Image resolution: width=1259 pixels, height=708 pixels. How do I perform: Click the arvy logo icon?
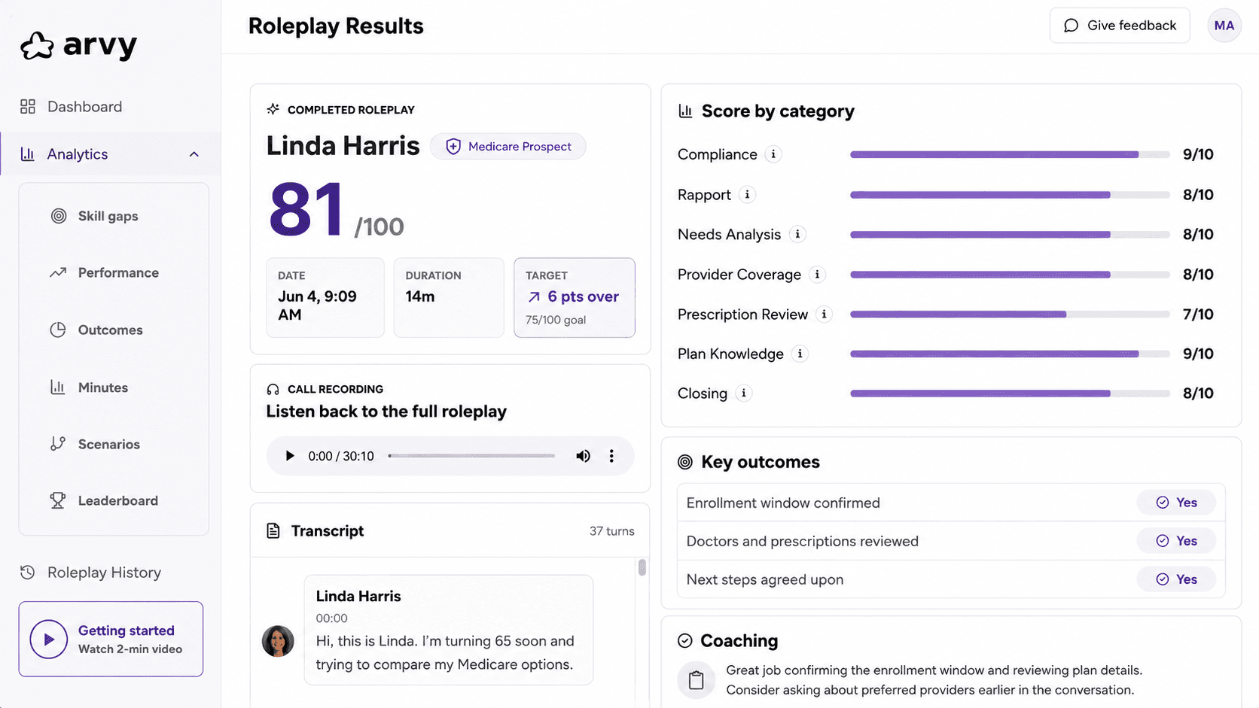tap(37, 46)
